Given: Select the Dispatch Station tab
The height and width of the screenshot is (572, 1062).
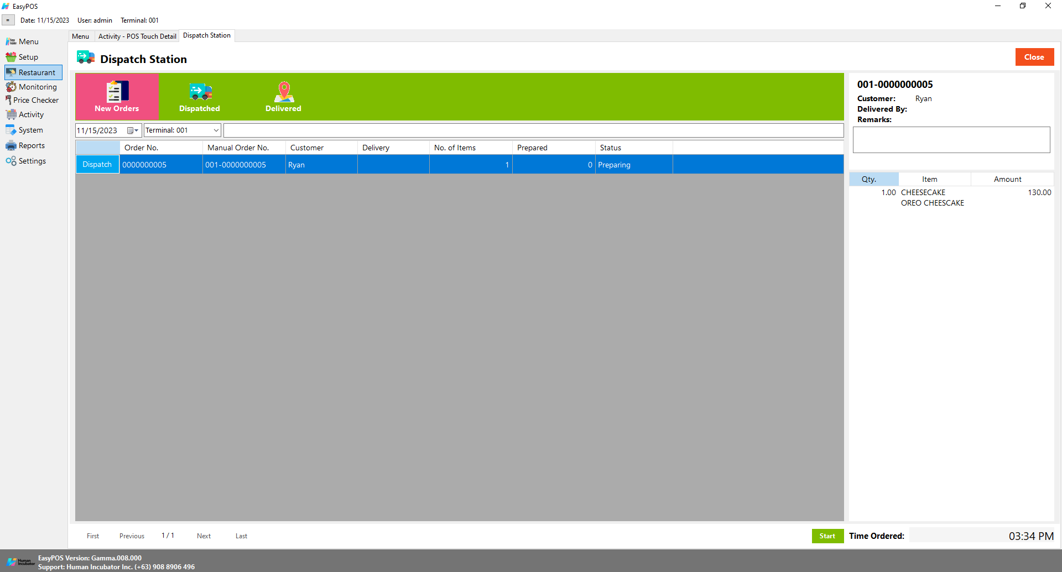Looking at the screenshot, I should (x=207, y=35).
